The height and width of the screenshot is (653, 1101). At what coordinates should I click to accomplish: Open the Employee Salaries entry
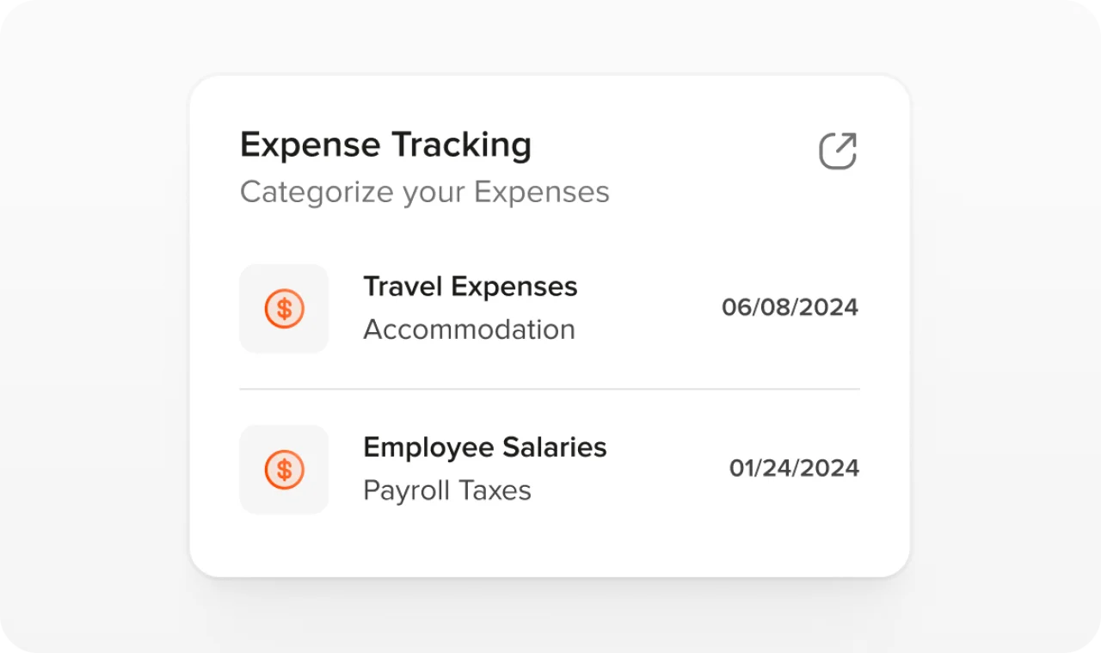[x=485, y=447]
